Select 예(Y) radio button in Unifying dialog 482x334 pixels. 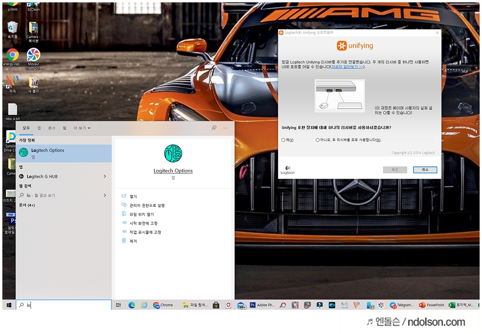click(283, 140)
